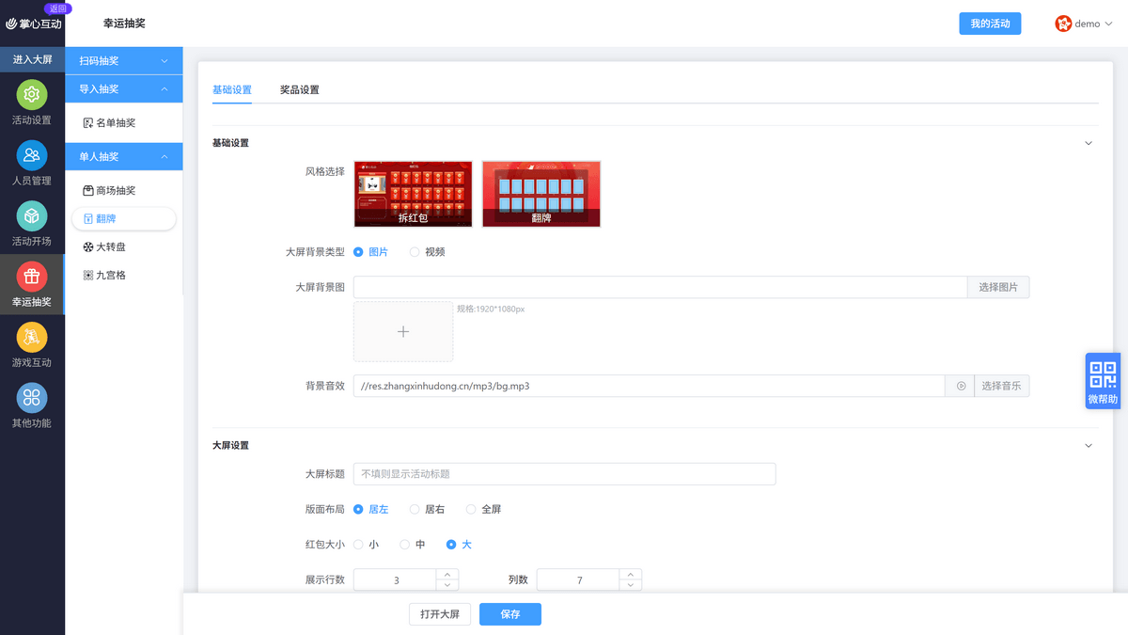
Task: Click the 选择音乐 button
Action: click(1002, 386)
